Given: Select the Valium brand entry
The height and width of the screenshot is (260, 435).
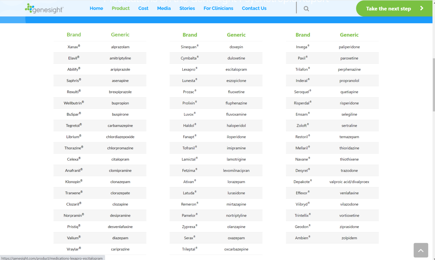Looking at the screenshot, I should tap(74, 238).
